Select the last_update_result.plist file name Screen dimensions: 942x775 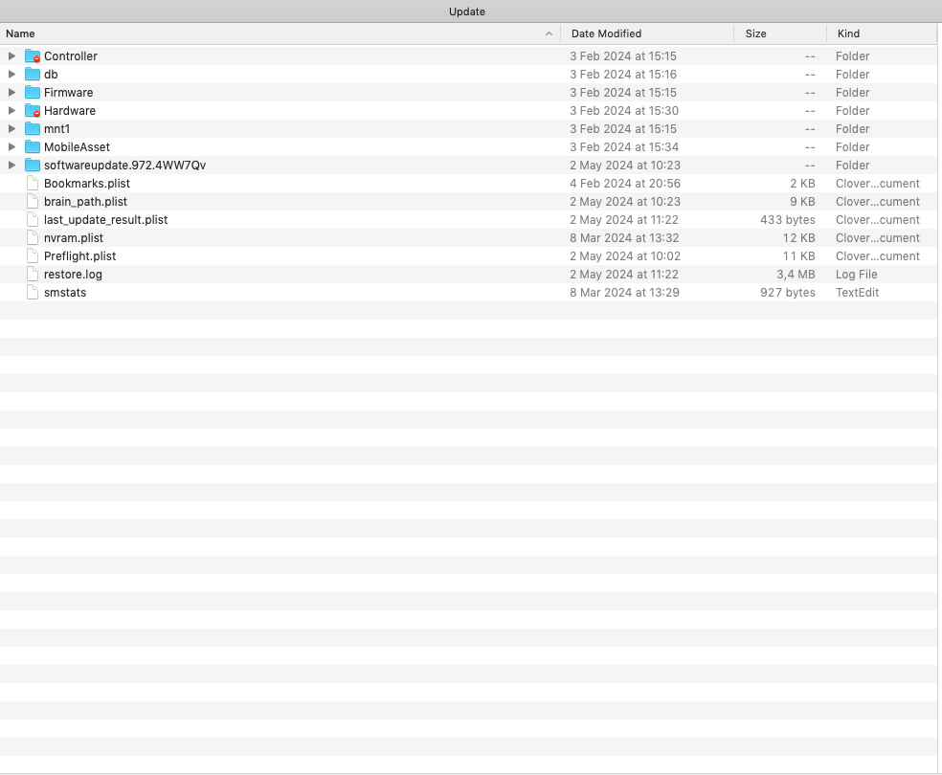[105, 220]
